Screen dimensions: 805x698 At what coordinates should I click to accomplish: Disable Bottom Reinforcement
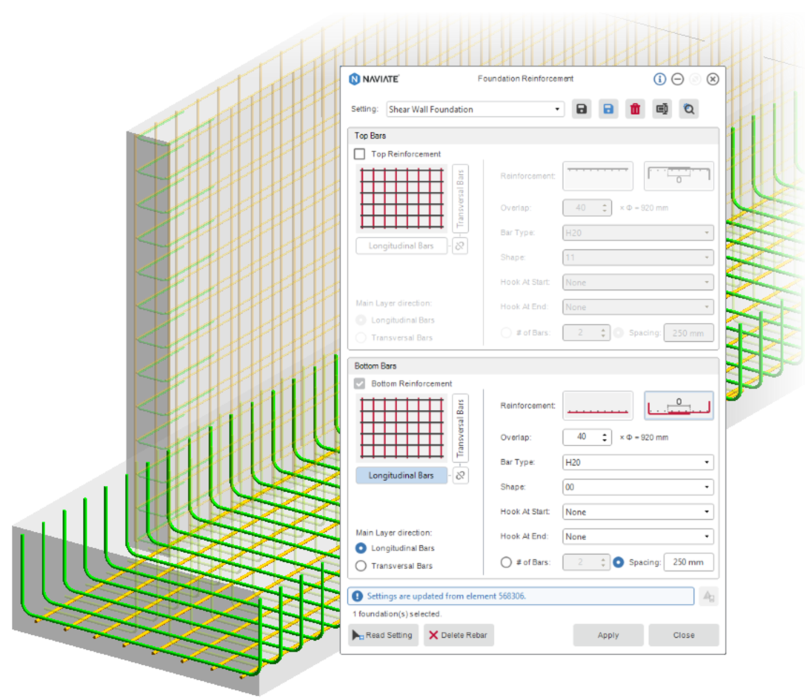click(360, 383)
